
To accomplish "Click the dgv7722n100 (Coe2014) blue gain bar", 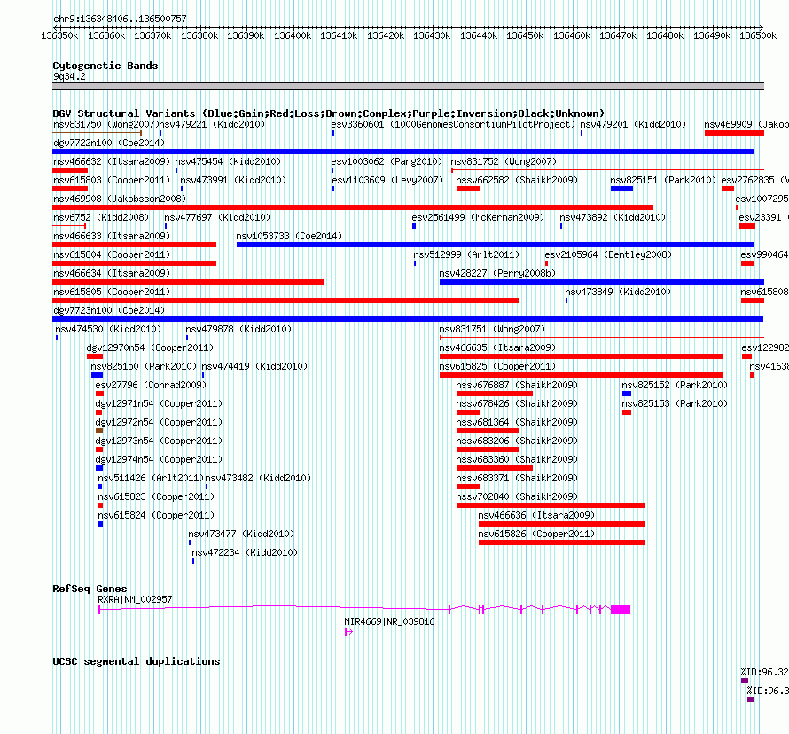I will click(x=402, y=152).
